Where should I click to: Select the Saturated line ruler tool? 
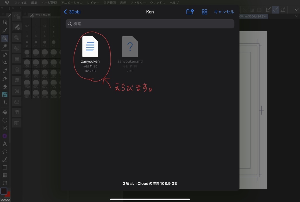click(5, 183)
